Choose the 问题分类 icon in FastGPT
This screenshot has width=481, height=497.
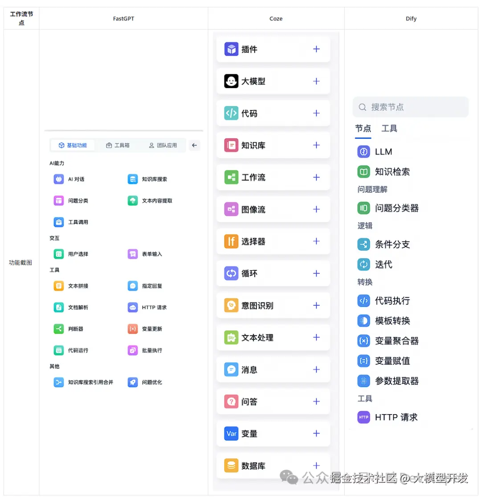[x=59, y=201]
